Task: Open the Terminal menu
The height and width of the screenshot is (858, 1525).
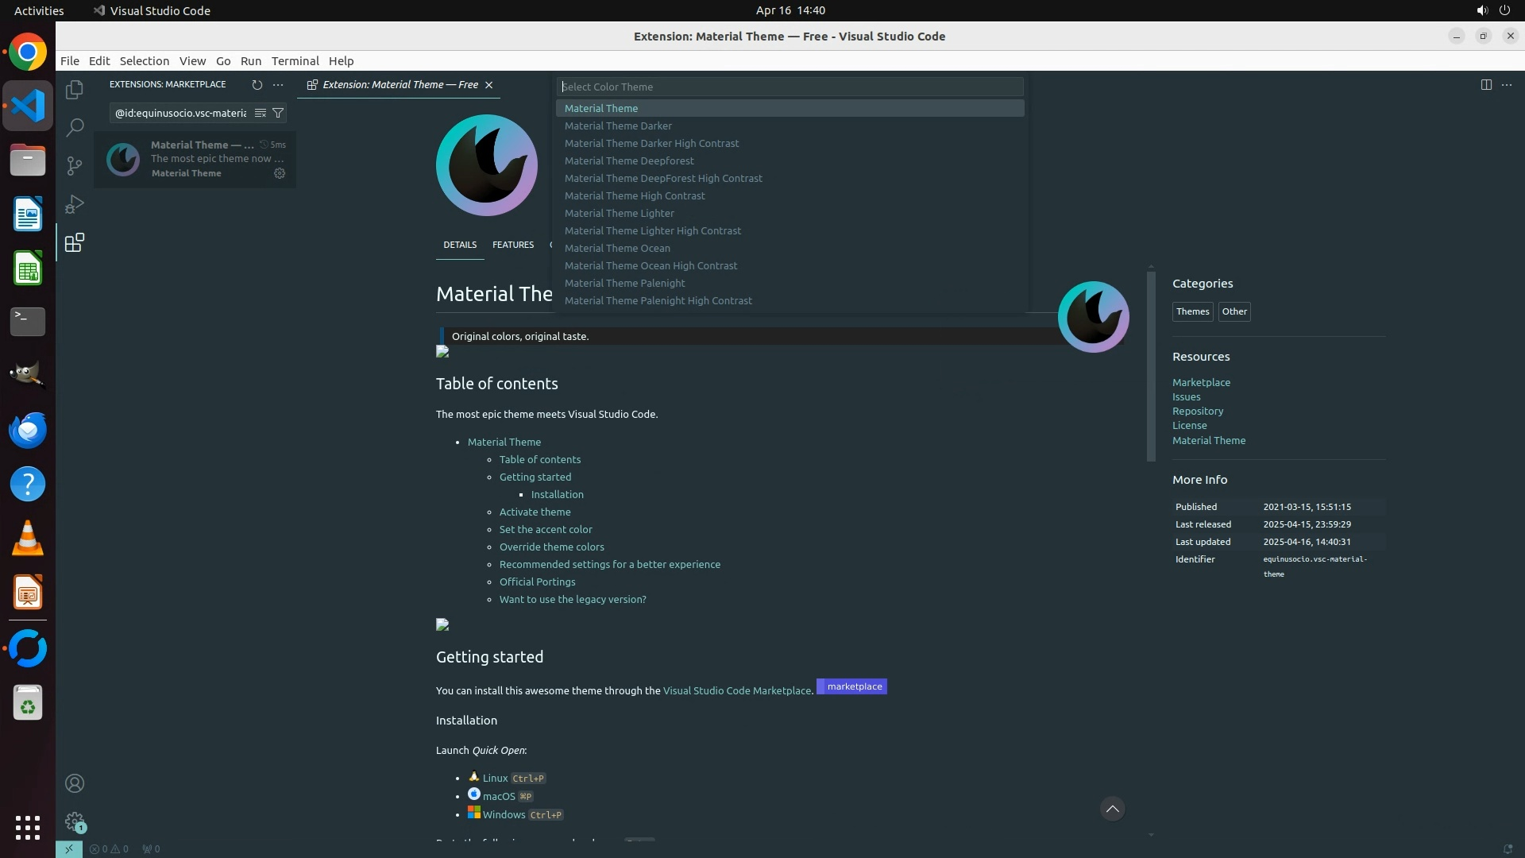Action: 295,60
